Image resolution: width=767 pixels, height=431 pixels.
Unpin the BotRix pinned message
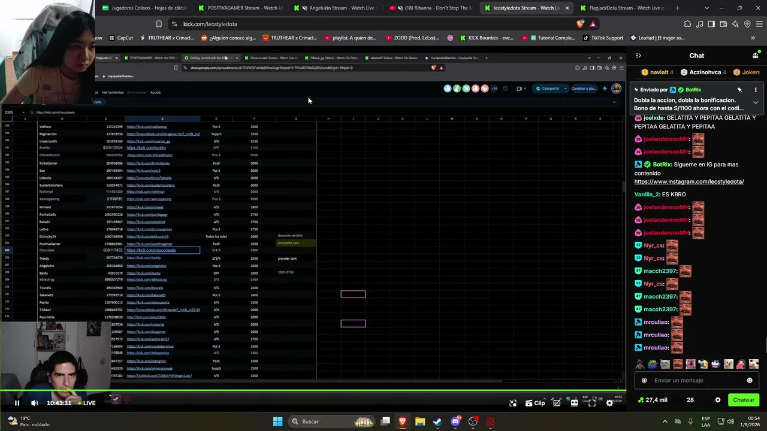739,90
